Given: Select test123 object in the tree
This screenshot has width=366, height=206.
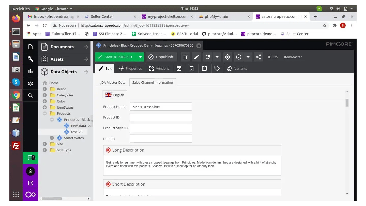Looking at the screenshot, I should 77,132.
